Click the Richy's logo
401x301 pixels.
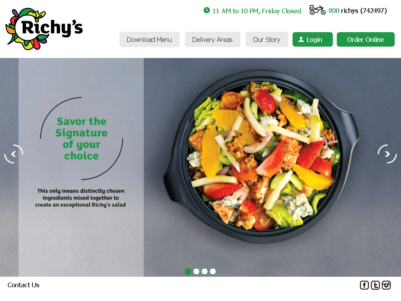[44, 29]
